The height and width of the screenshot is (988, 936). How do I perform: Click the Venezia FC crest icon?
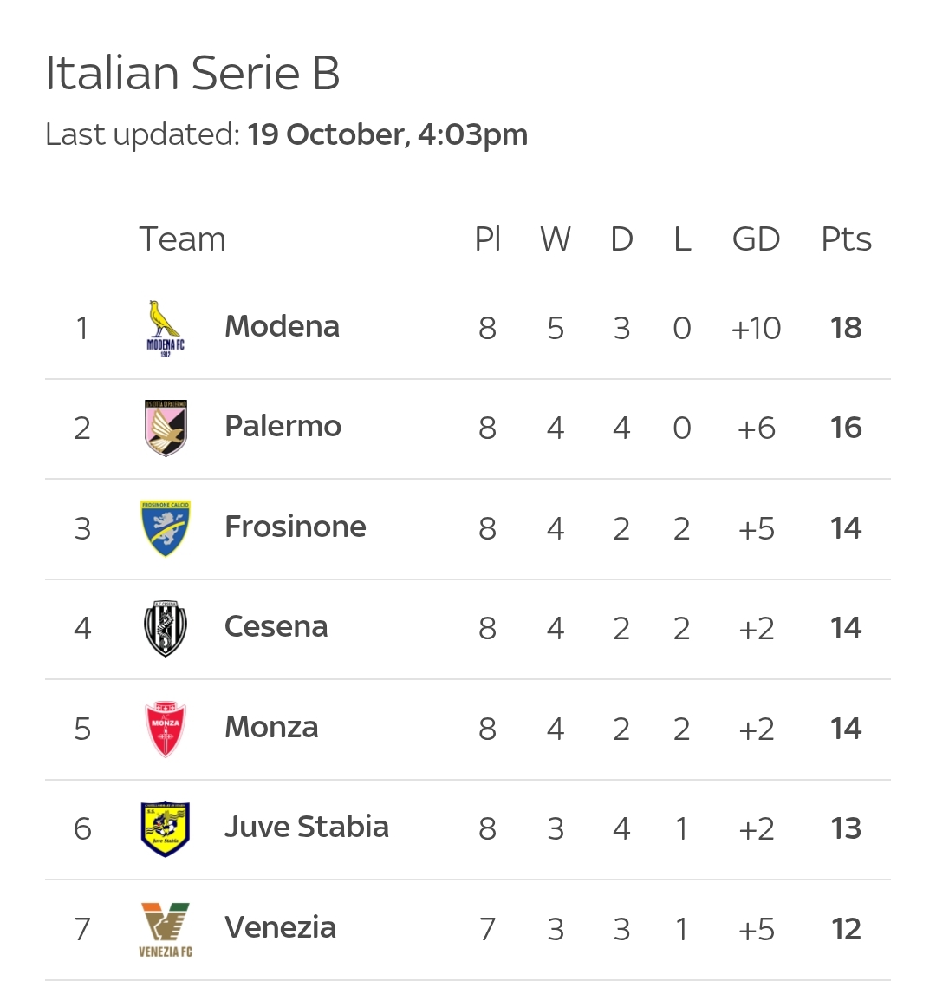click(165, 929)
